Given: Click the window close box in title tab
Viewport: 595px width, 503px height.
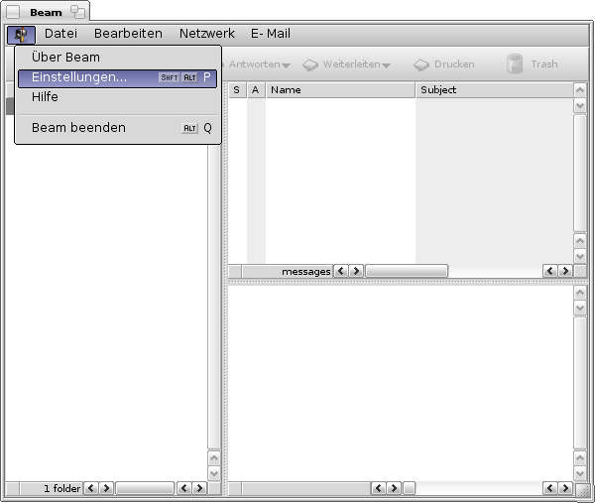Looking at the screenshot, I should [x=14, y=12].
